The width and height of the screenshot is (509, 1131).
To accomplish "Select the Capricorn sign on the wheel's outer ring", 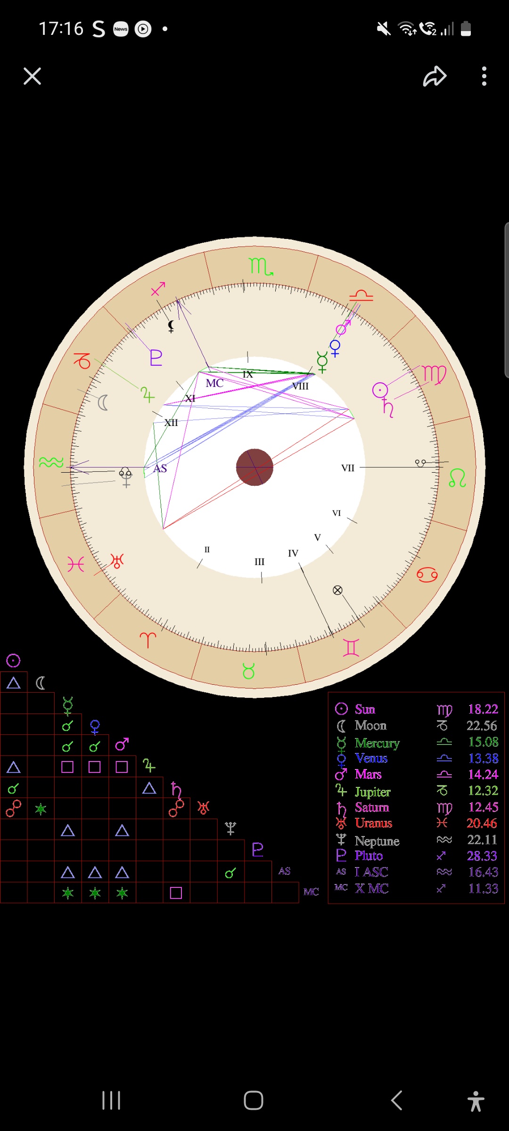I will (82, 361).
